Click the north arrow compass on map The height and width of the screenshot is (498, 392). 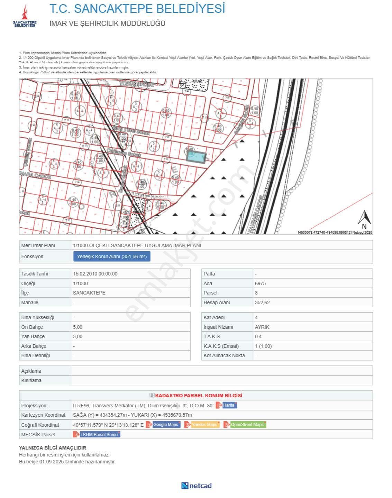[x=364, y=219]
